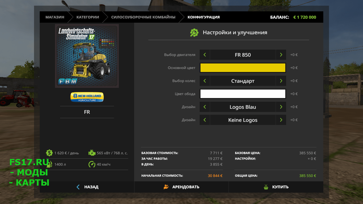Click the НАЗАД back button
Image resolution: width=363 pixels, height=204 pixels.
87,187
